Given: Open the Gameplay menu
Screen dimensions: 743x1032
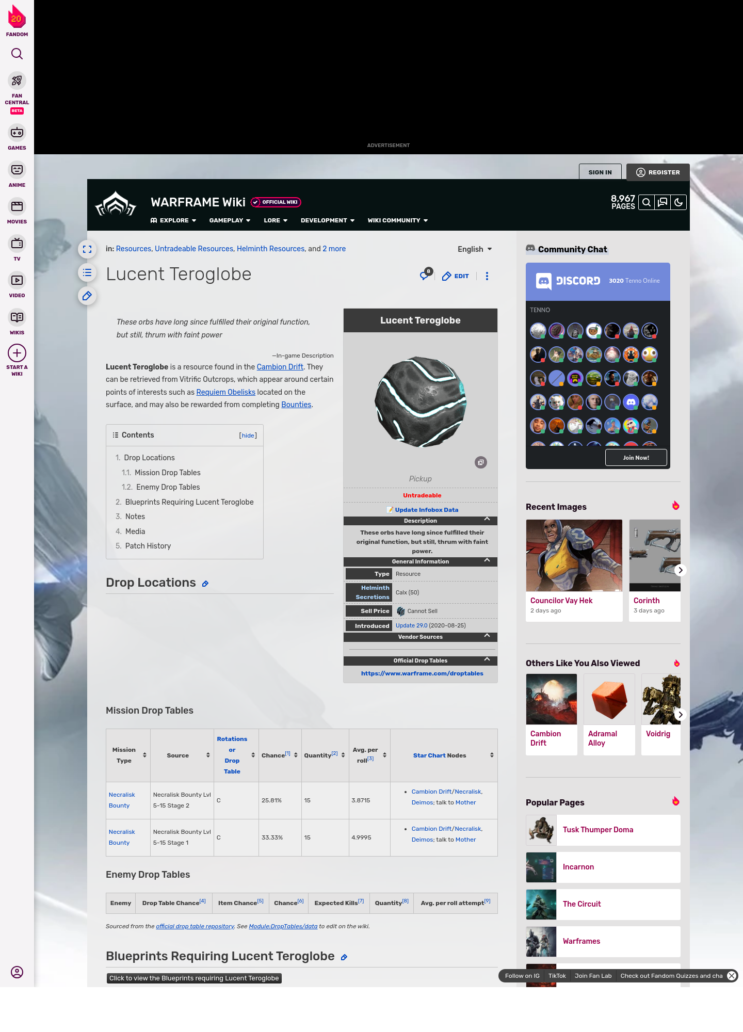Looking at the screenshot, I should point(230,220).
